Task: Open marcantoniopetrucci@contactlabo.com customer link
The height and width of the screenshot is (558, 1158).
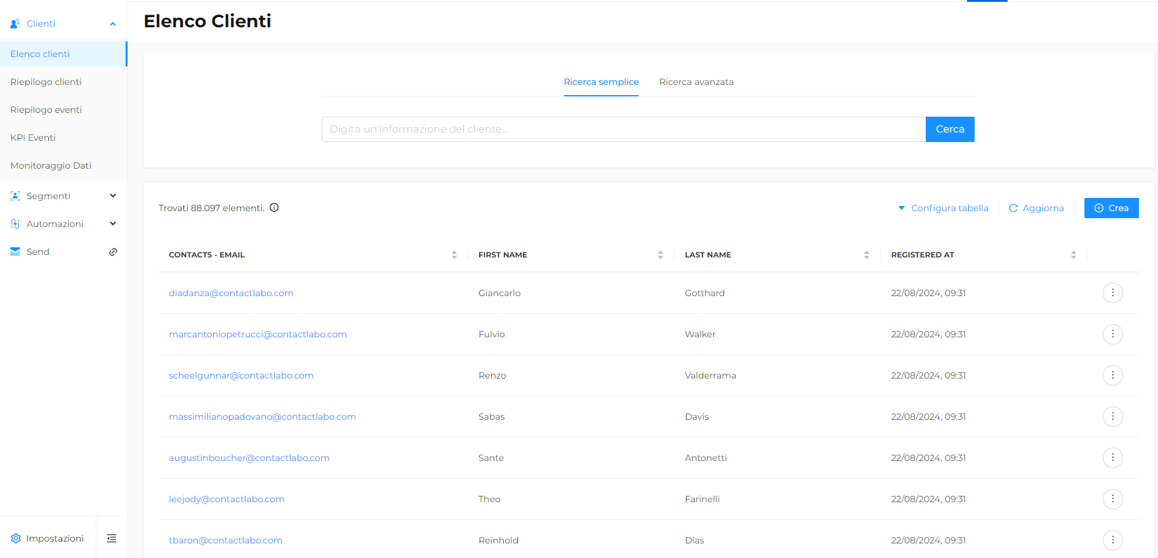Action: (x=258, y=334)
